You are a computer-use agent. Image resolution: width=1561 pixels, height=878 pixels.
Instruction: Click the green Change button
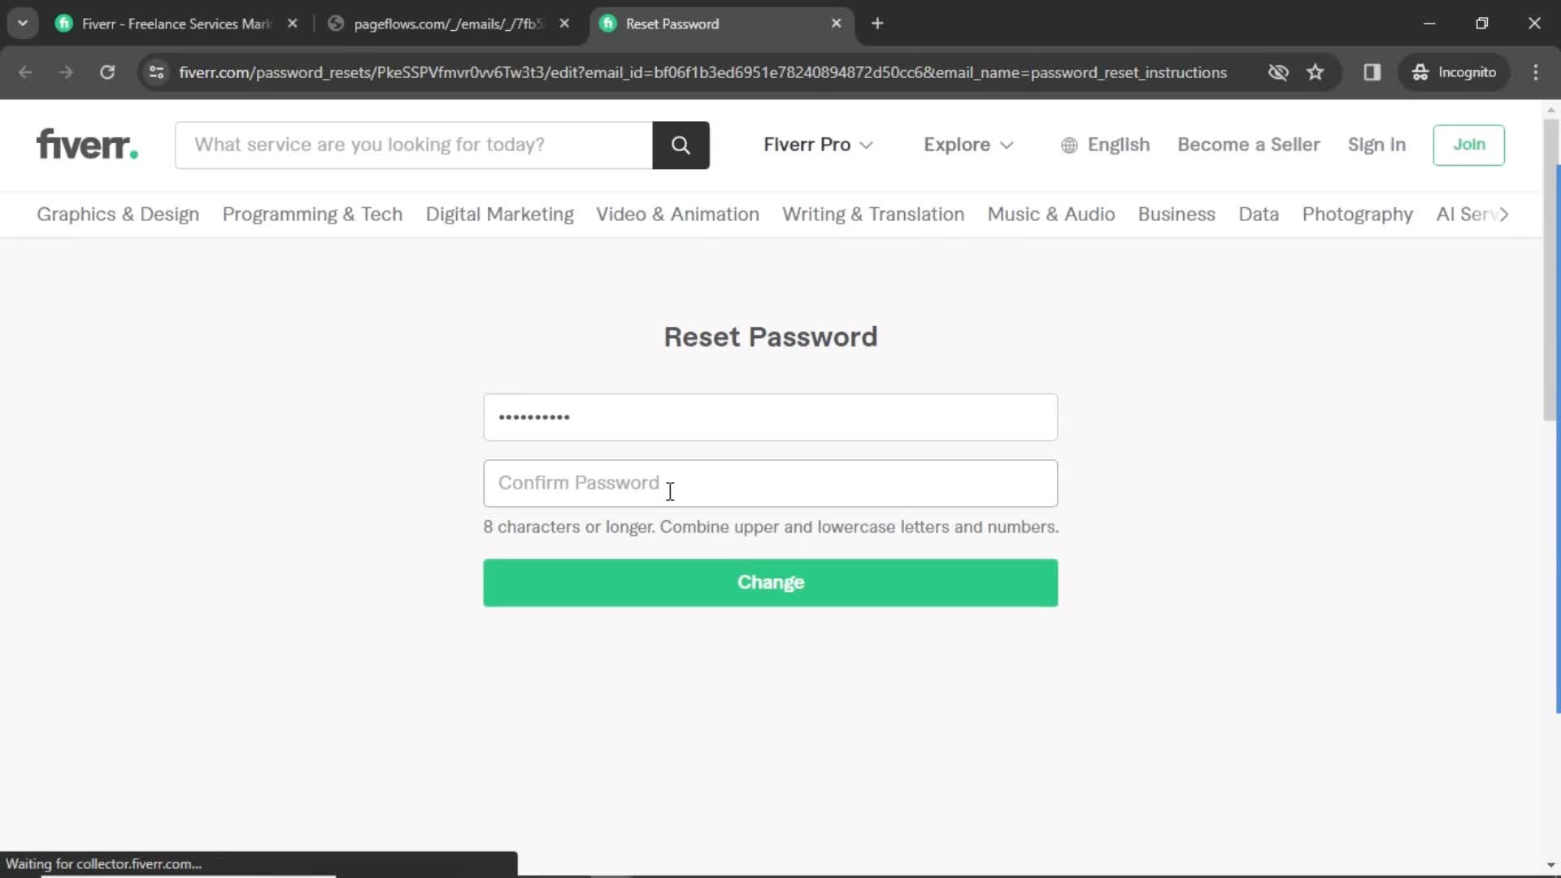770,581
